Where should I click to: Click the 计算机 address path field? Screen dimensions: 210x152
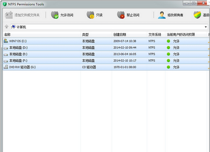[x=109, y=27]
